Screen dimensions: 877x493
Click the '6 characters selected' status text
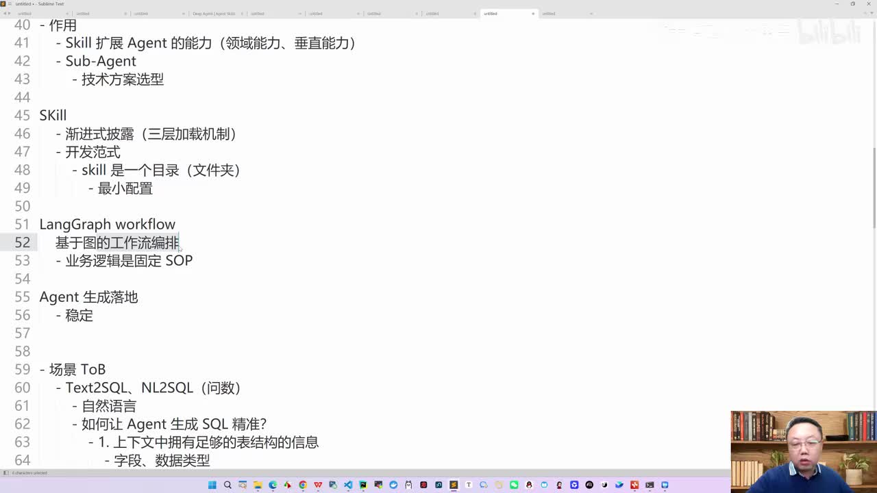(29, 473)
